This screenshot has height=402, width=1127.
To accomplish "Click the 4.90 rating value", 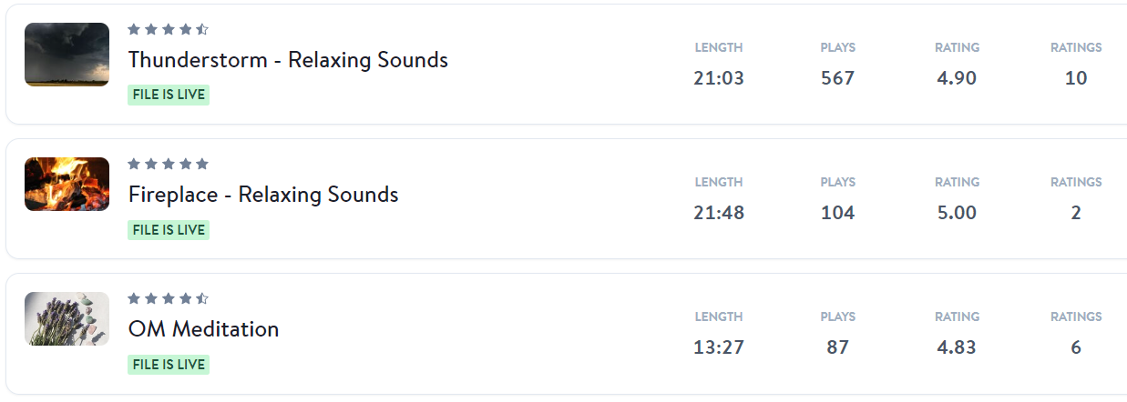I will click(957, 78).
